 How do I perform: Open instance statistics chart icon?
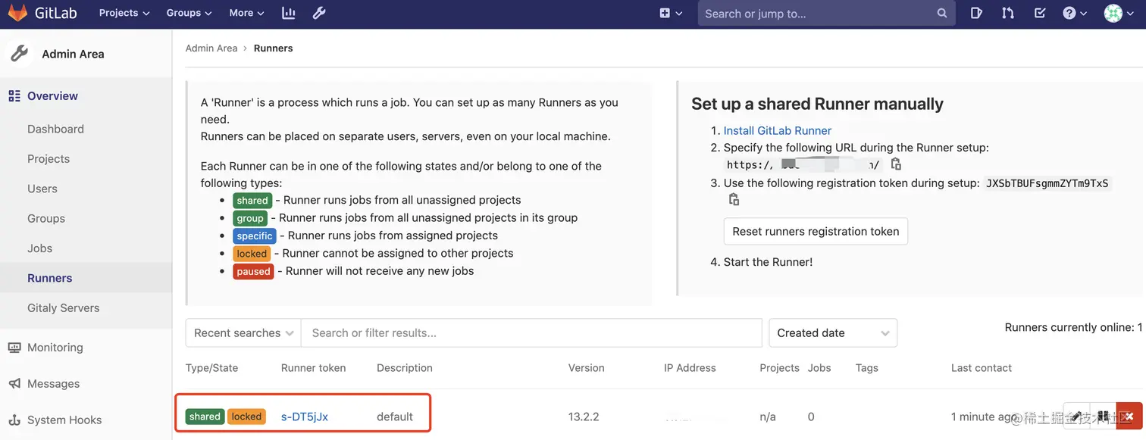point(288,13)
